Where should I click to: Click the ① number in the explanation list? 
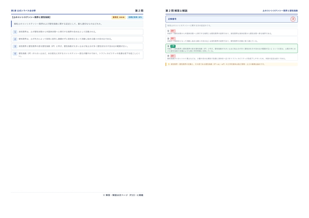click(168, 31)
